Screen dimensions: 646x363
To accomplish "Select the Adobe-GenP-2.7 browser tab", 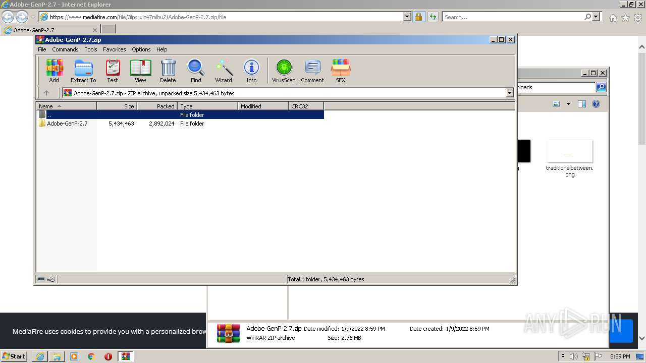I will click(x=50, y=30).
